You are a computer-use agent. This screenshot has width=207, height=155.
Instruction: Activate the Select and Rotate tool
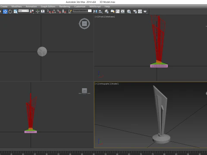tap(10, 12)
